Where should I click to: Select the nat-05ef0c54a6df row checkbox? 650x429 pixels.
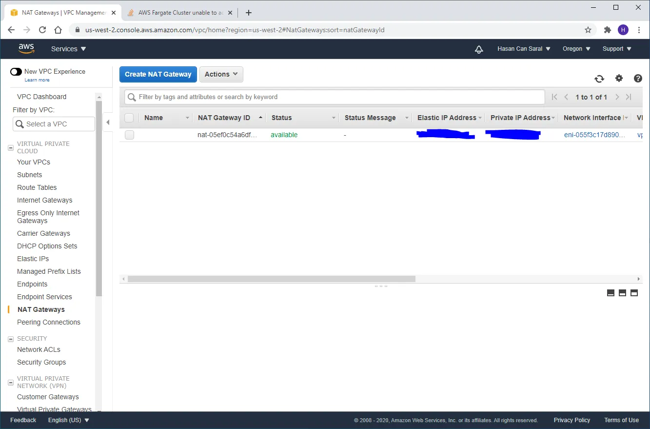click(x=129, y=135)
